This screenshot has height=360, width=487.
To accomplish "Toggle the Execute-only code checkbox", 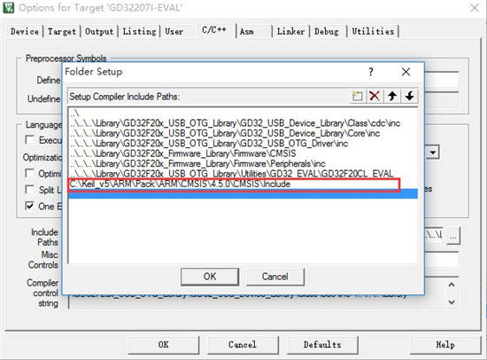I will click(x=29, y=139).
